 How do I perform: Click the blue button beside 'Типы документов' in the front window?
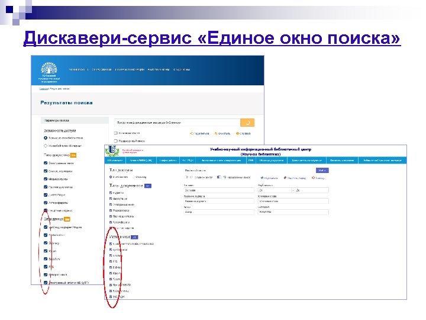pyautogui.click(x=148, y=186)
